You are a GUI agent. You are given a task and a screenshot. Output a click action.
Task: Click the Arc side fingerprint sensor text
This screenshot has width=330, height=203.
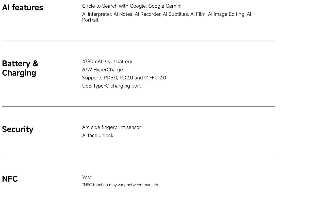112,127
